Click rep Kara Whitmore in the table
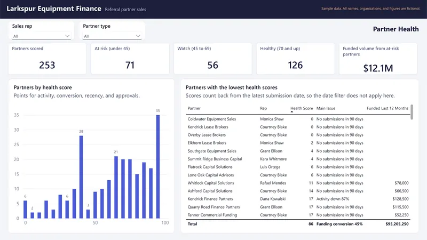 pyautogui.click(x=273, y=159)
